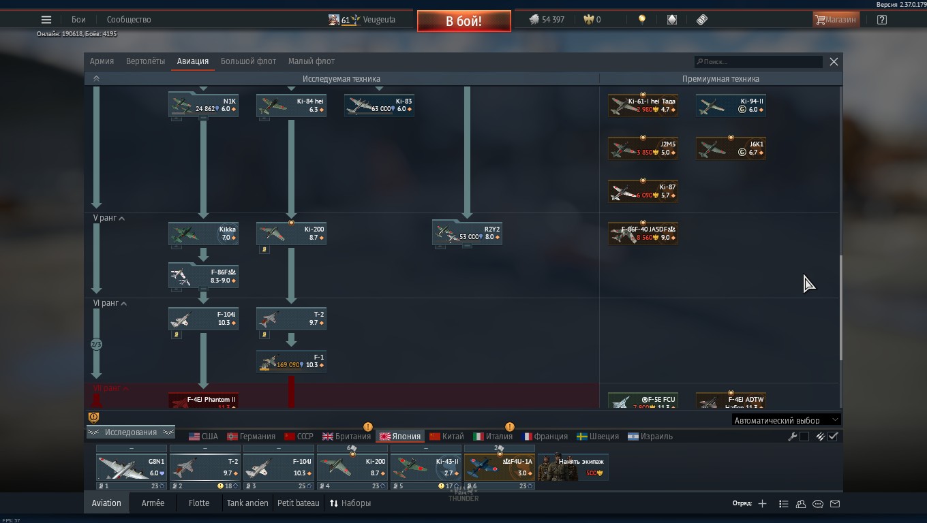Select the F-86F group card
The width and height of the screenshot is (927, 523).
[203, 276]
